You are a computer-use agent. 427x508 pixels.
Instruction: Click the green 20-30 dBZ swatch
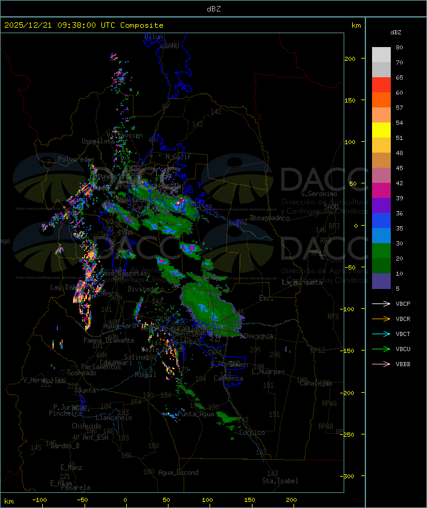click(x=381, y=251)
